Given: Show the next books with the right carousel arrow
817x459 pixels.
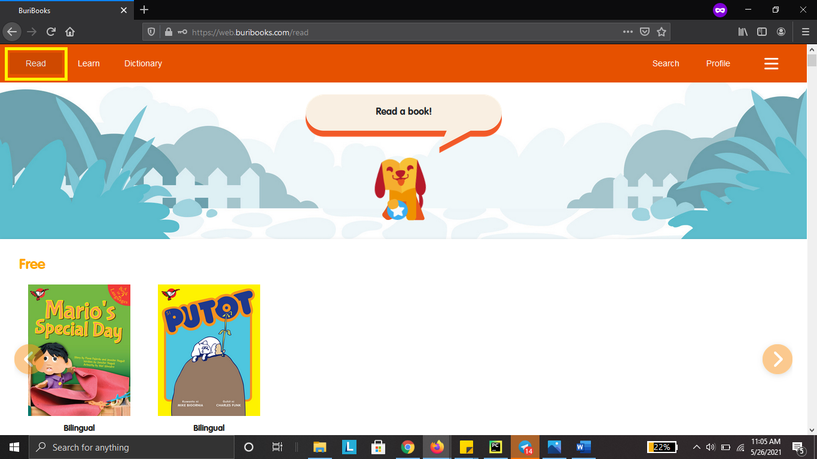Looking at the screenshot, I should [x=778, y=359].
